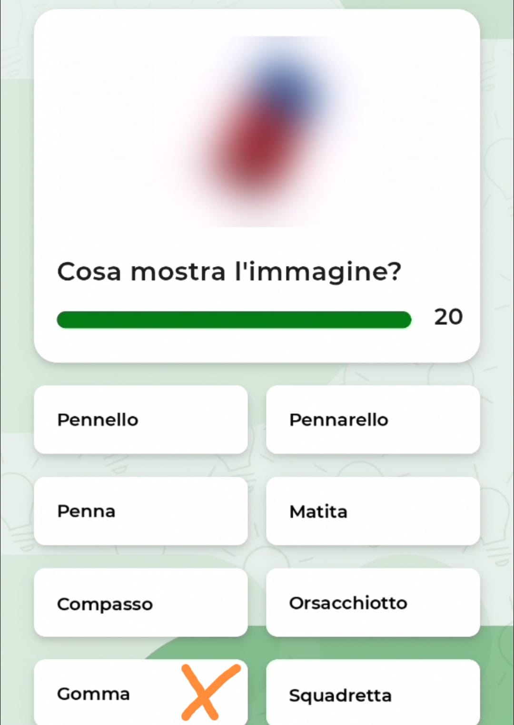Tap the Compasso answer option
Viewport: 514px width, 725px height.
point(141,603)
